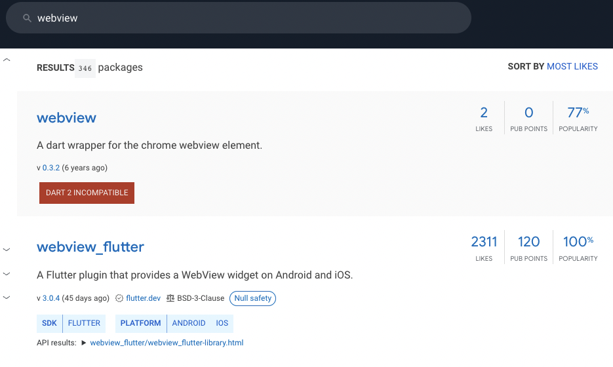This screenshot has height=367, width=613.
Task: Open the webview package link
Action: point(66,118)
